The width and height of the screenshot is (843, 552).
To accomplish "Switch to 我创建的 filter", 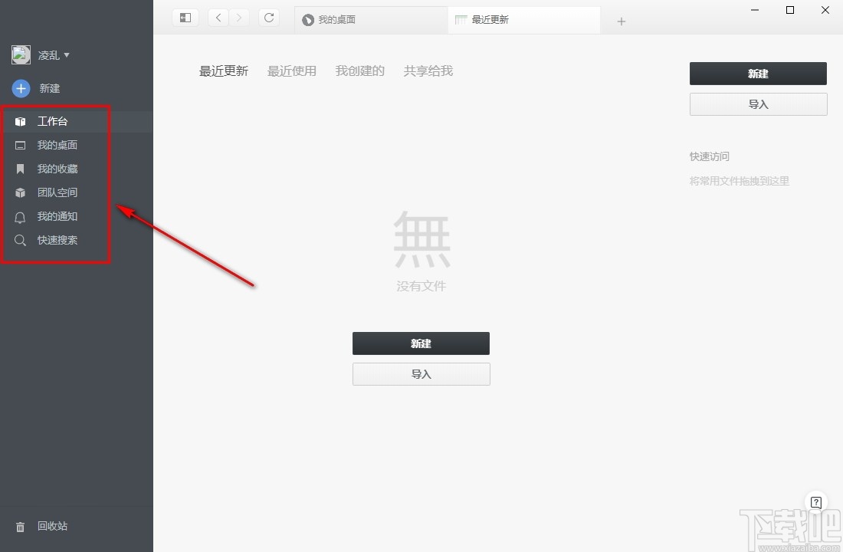I will pos(359,71).
